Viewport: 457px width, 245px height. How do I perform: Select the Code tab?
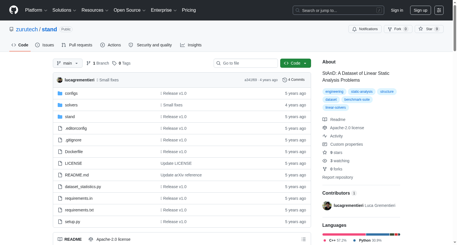(20, 45)
